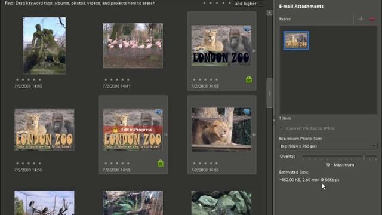Rate the 14:56 lion photo five stars

coord(217,163)
